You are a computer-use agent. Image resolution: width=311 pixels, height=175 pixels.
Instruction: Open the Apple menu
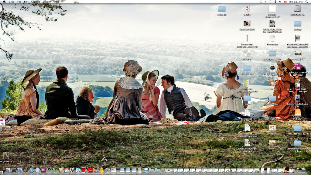click(4, 2)
